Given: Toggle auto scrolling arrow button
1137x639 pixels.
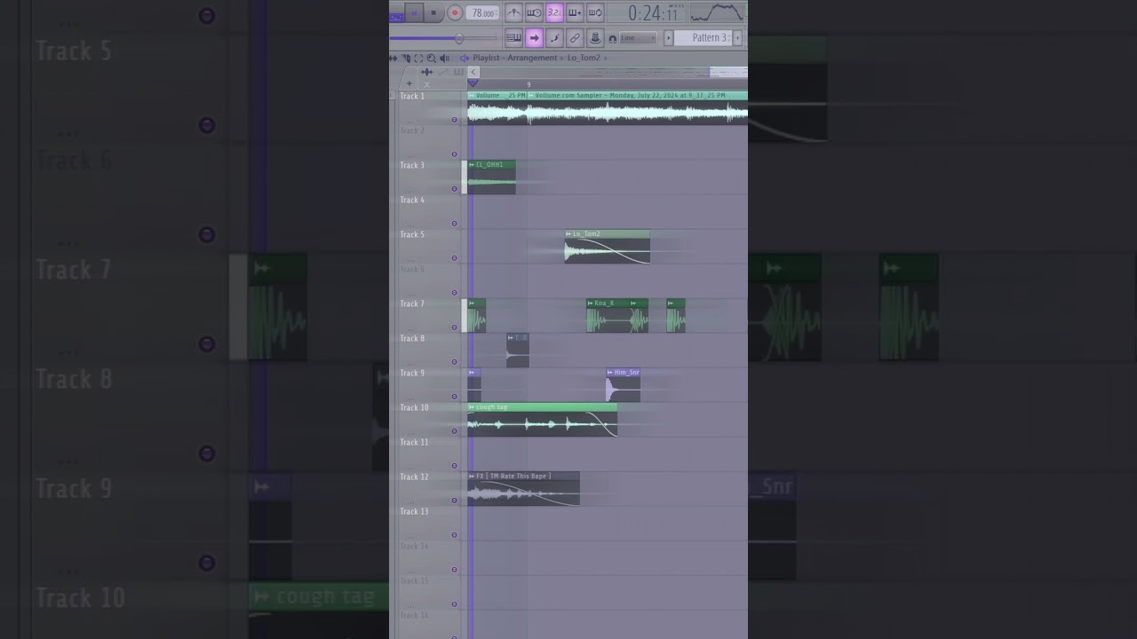Looking at the screenshot, I should [534, 37].
